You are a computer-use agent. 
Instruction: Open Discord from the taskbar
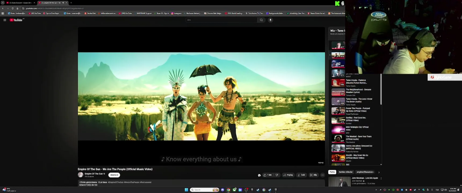click(222, 190)
